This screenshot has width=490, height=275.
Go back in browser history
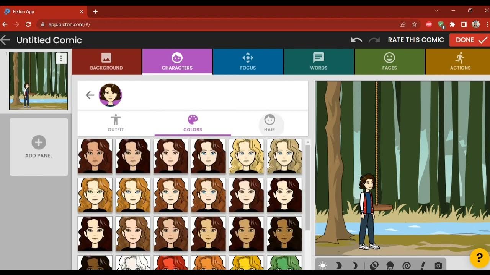(x=5, y=24)
